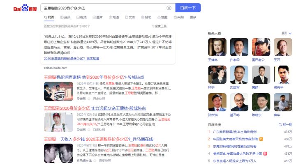Go to the 贴吧 tab
Image resolution: width=296 pixels, height=165 pixels.
click(x=146, y=17)
